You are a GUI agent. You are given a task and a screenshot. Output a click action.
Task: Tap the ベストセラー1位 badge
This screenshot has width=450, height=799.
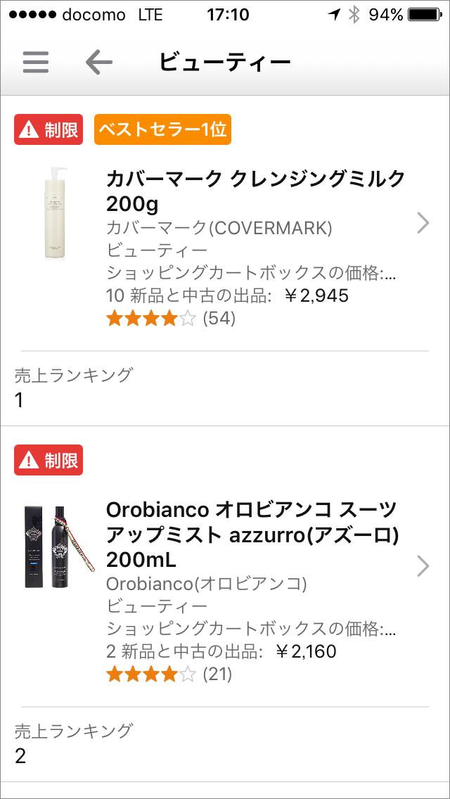click(x=162, y=129)
